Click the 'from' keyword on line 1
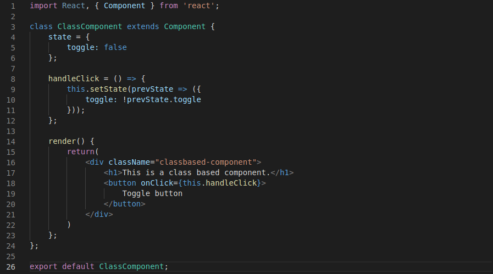493x274 pixels. click(169, 5)
